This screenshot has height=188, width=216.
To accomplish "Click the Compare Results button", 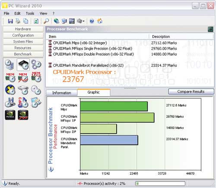I will click(x=191, y=91).
